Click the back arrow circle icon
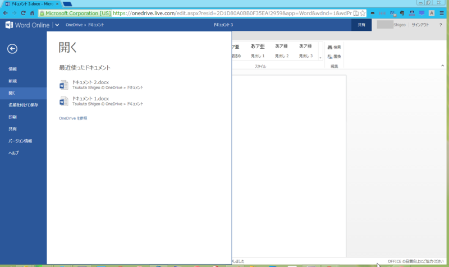 [x=12, y=49]
